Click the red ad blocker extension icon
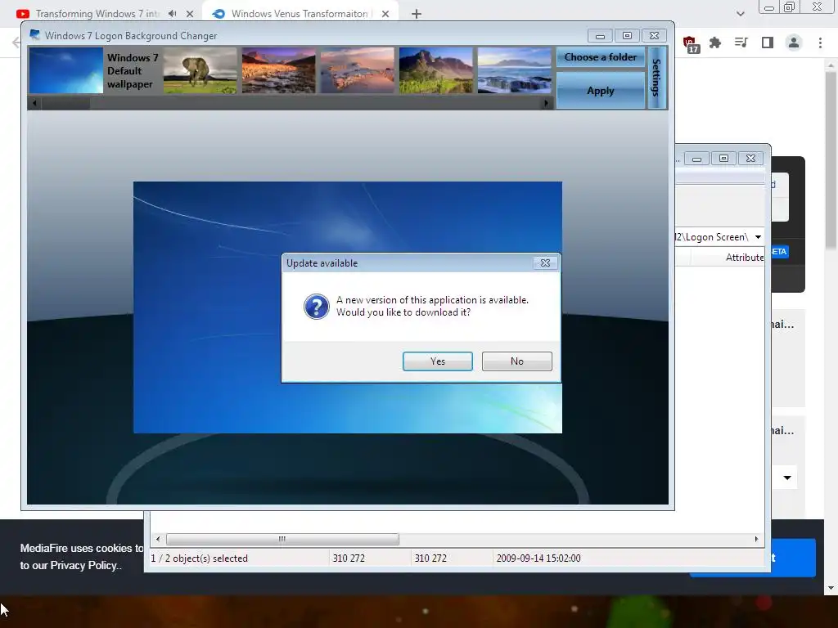The width and height of the screenshot is (838, 628). [x=690, y=44]
